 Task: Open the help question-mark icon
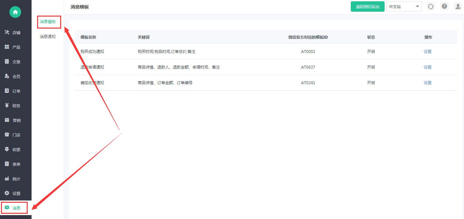tap(444, 6)
